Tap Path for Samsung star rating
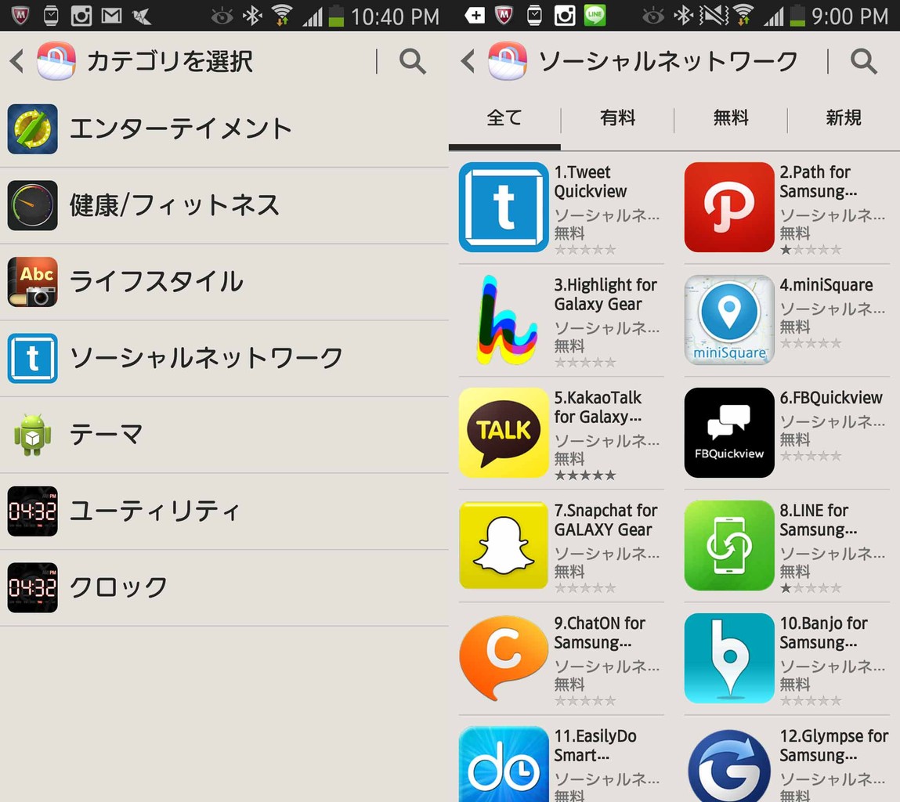The width and height of the screenshot is (900, 802). point(811,250)
